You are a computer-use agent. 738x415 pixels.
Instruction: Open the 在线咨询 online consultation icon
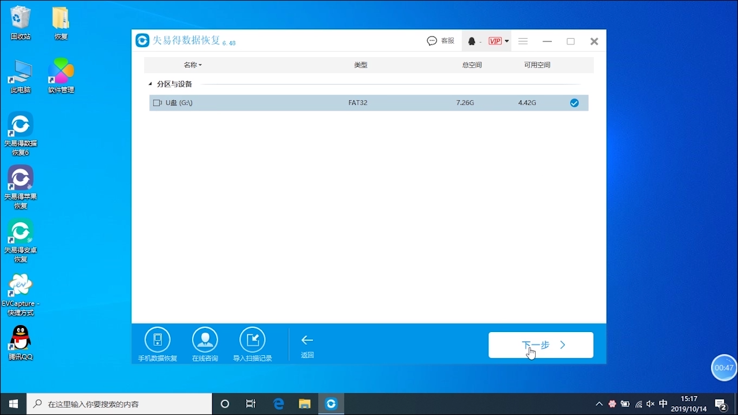point(205,339)
